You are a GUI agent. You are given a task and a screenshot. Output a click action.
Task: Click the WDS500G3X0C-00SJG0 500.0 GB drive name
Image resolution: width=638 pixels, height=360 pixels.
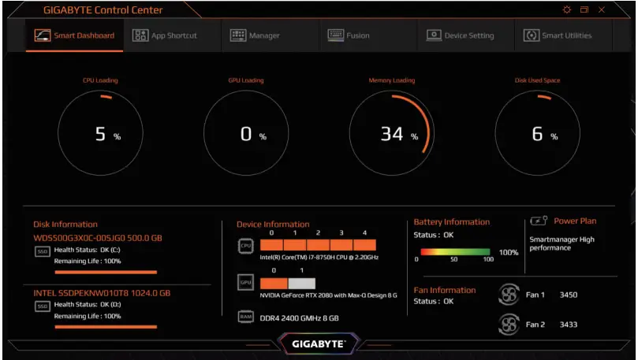[98, 238]
